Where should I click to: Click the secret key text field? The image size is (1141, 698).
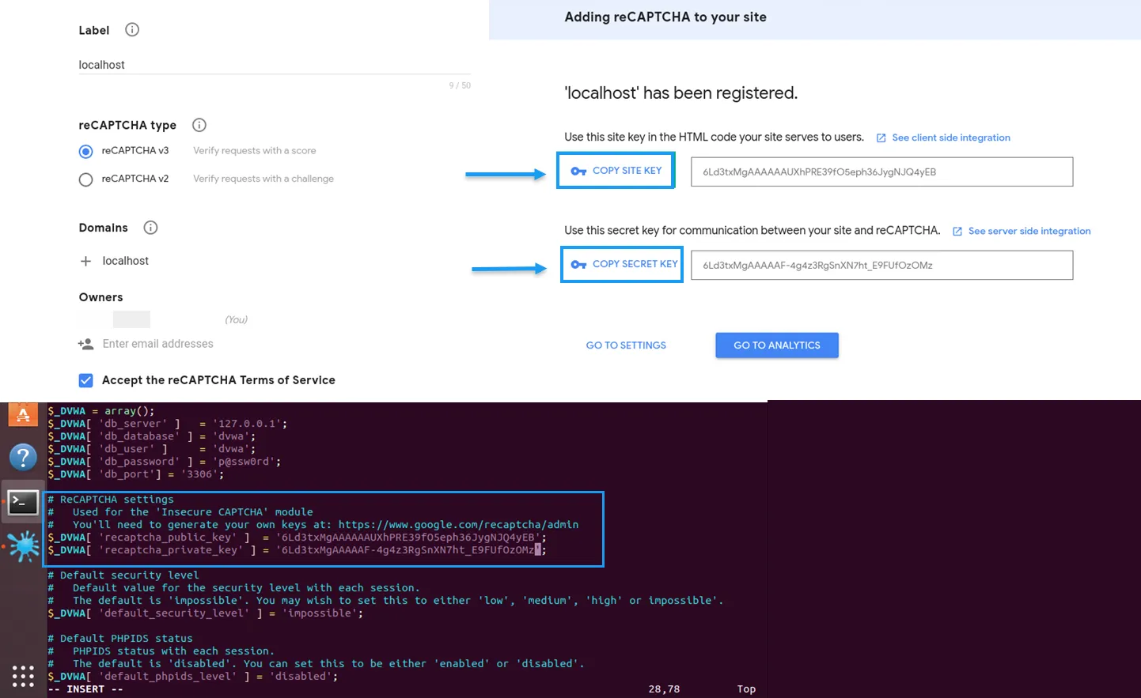point(881,265)
